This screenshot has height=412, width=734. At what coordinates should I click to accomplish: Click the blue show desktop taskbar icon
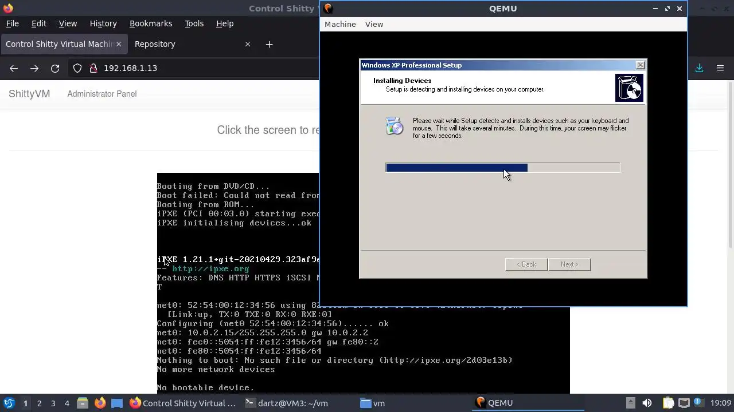(117, 403)
